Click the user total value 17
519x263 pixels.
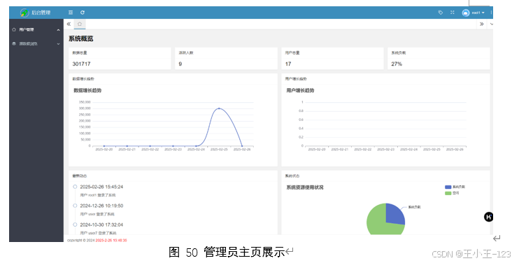288,64
